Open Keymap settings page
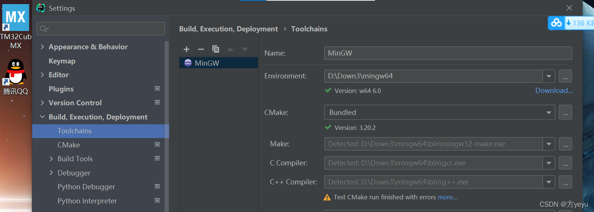The height and width of the screenshot is (212, 594). (62, 61)
